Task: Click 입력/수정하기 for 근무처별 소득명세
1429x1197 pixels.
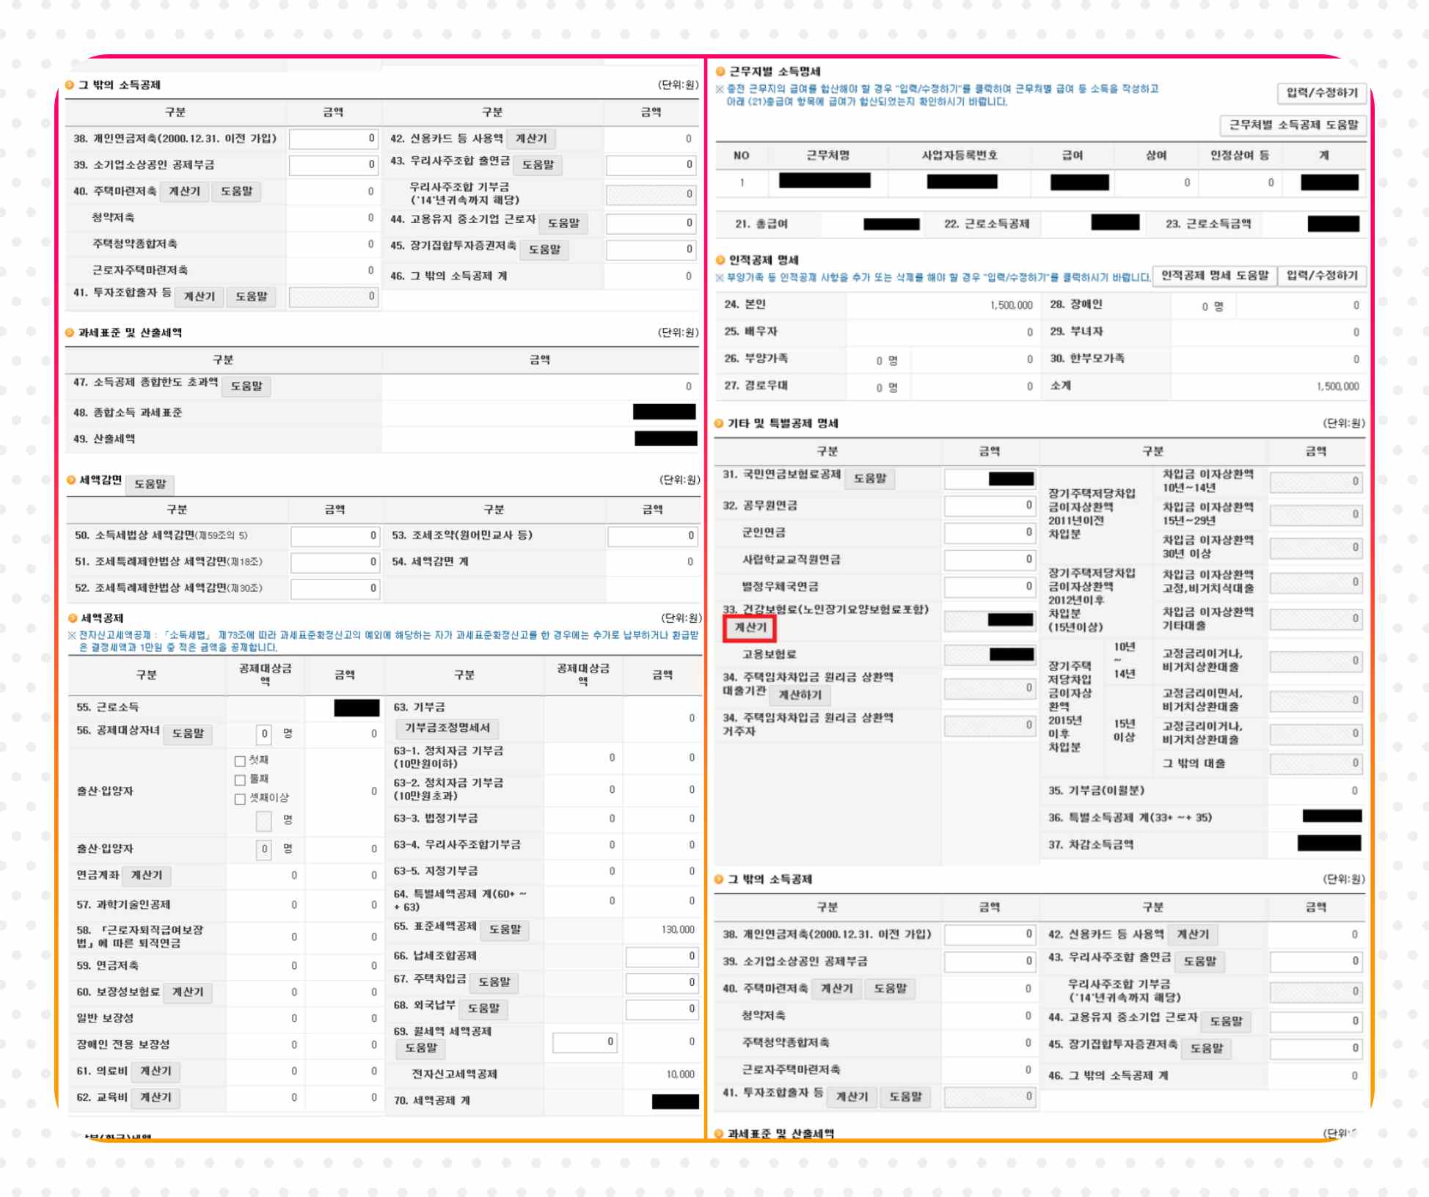Action: click(x=1322, y=93)
